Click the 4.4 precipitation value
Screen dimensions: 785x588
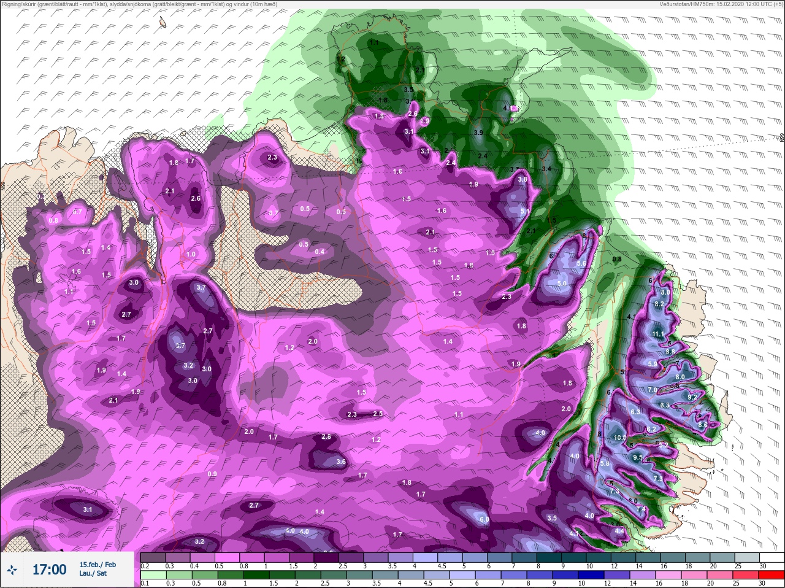click(619, 531)
